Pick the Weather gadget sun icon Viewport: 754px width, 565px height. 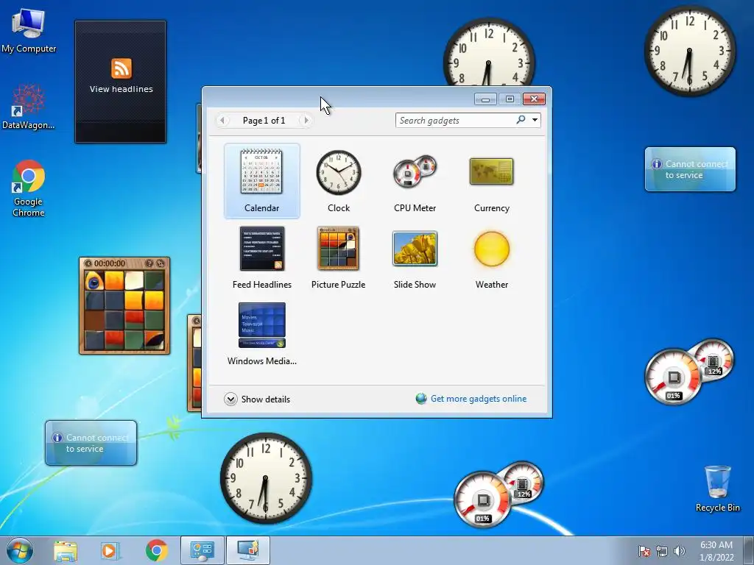tap(491, 249)
